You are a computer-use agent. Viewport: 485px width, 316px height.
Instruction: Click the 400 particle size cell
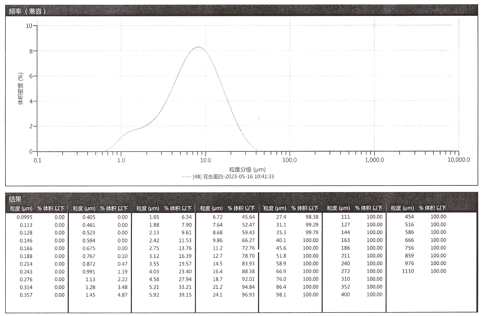pyautogui.click(x=345, y=295)
